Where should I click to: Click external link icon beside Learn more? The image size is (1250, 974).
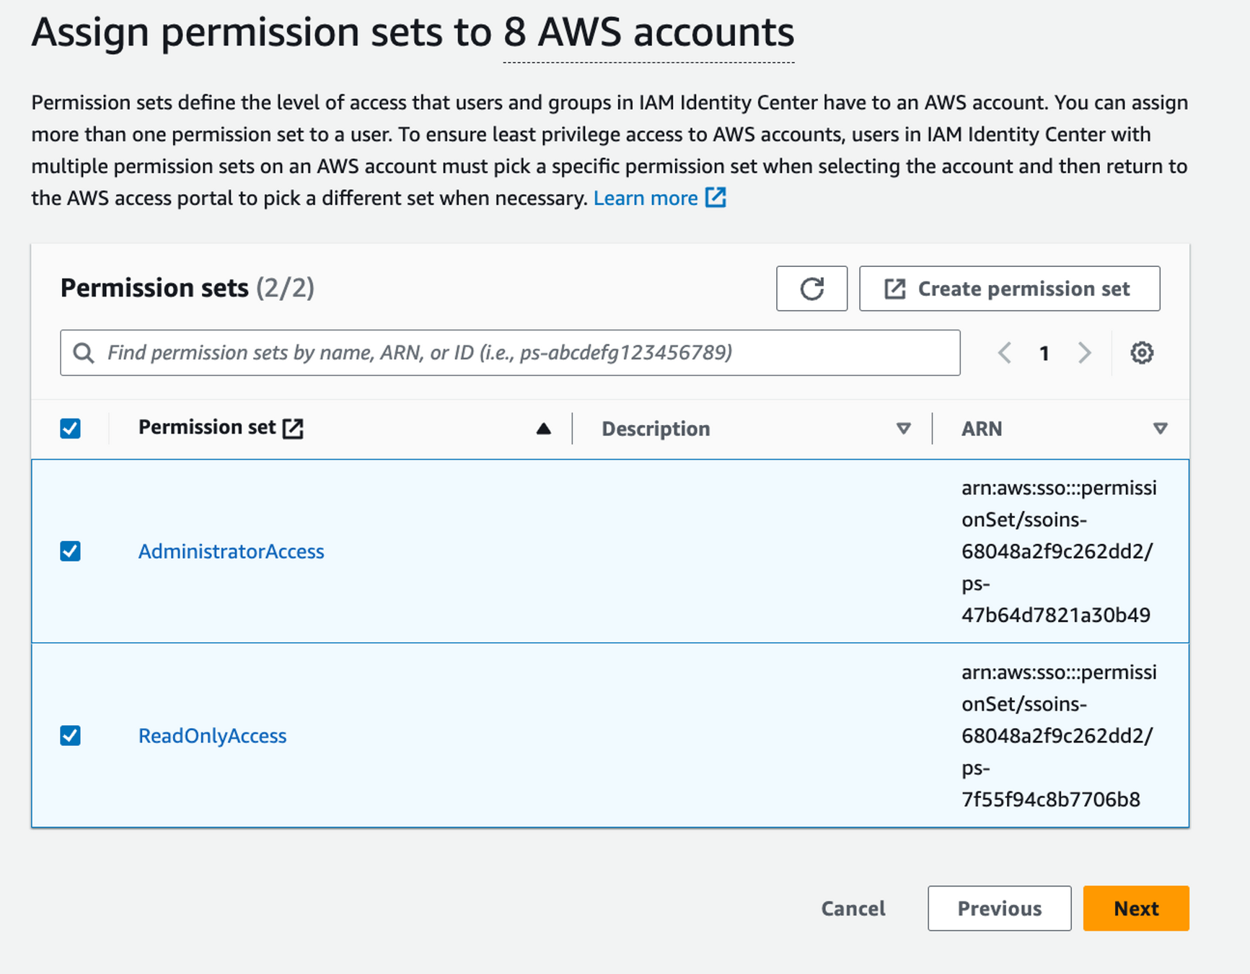click(x=716, y=198)
